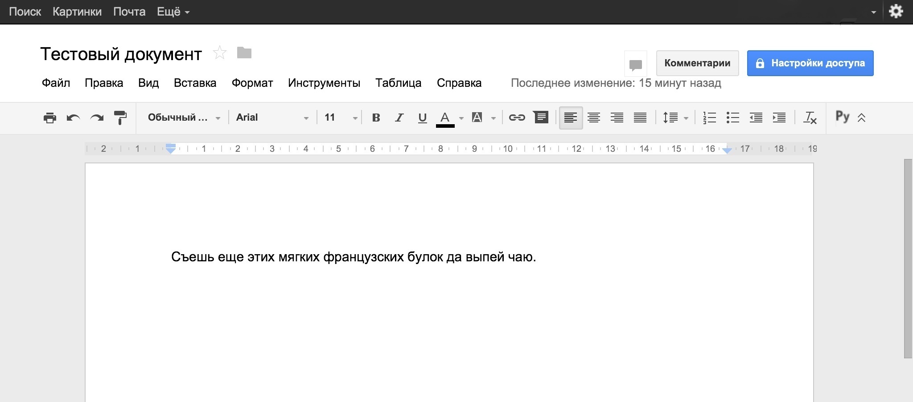Star the document Тестовый документ
The image size is (913, 402).
[x=220, y=53]
